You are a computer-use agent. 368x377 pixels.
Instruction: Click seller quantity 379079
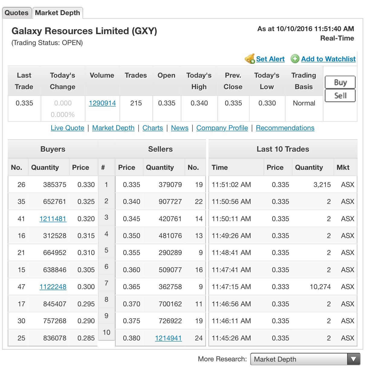[x=170, y=185]
